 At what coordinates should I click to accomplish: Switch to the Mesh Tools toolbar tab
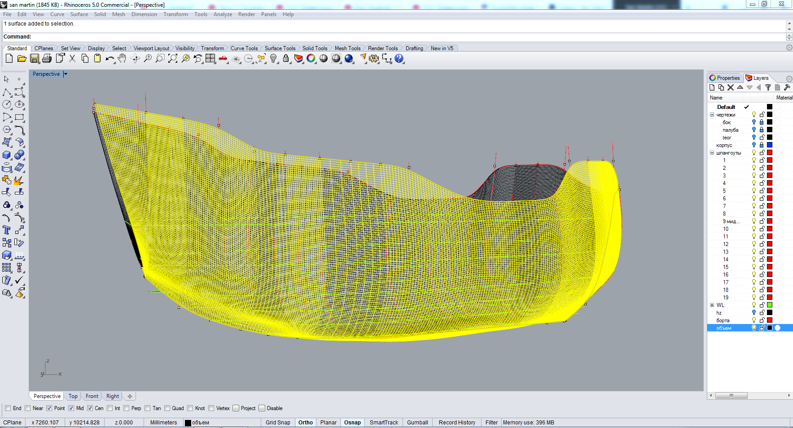(347, 48)
